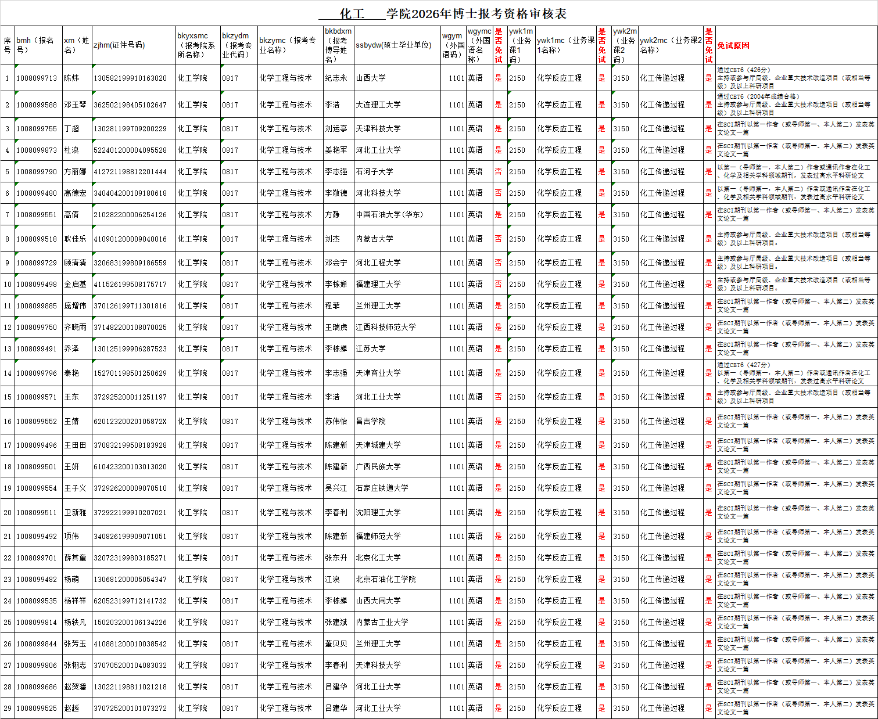Screen dimensions: 878x719
Task: Click name cell 赵越 in last row
Action: click(71, 708)
